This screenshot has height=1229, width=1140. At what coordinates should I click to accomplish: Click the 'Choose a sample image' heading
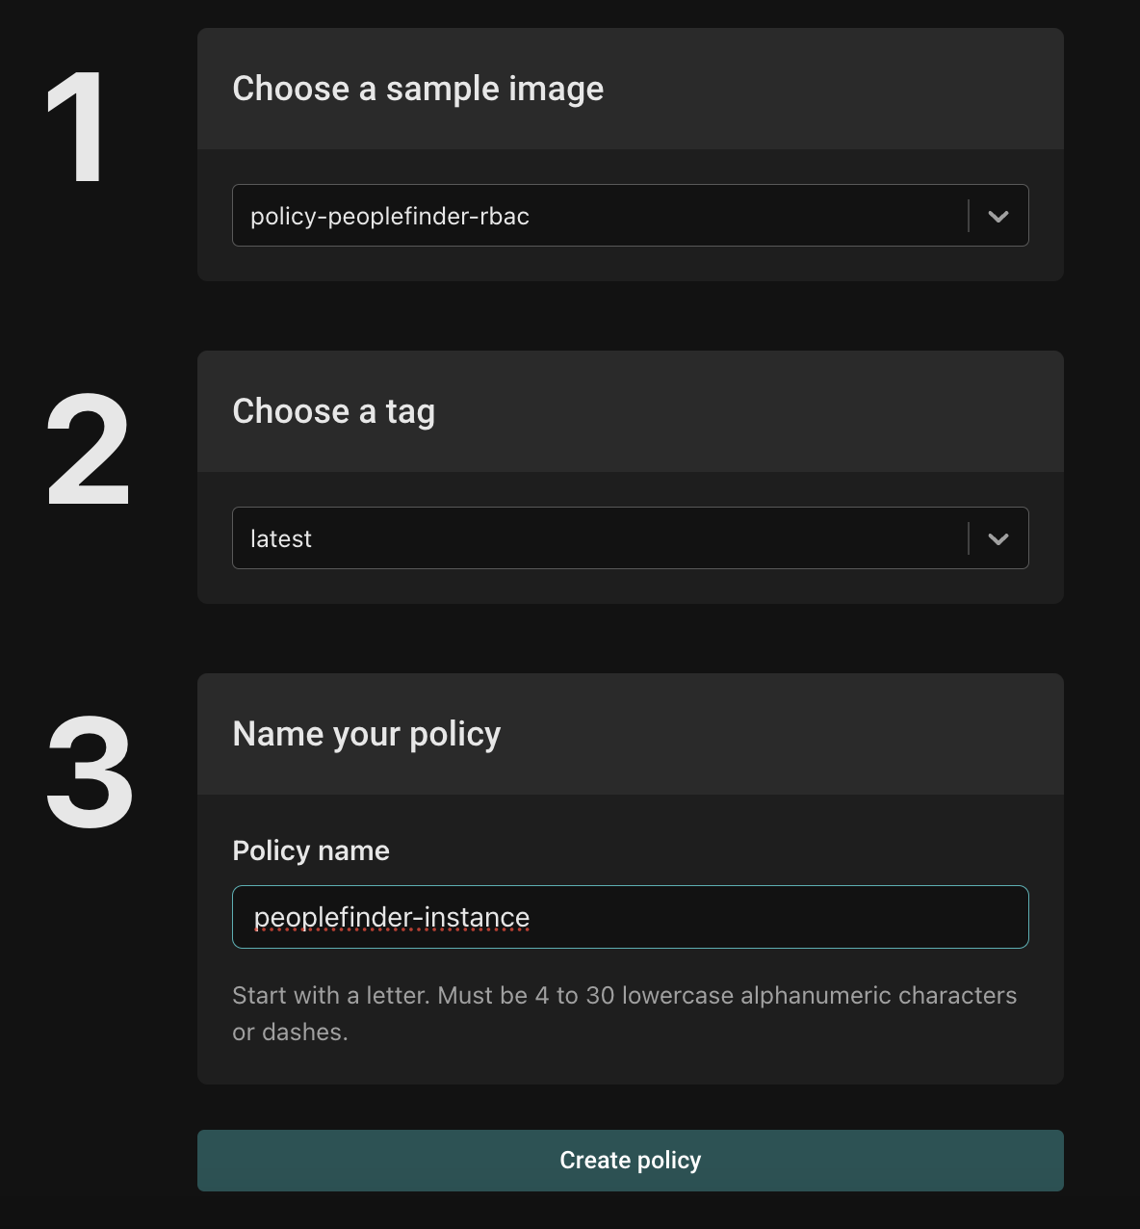tap(418, 89)
